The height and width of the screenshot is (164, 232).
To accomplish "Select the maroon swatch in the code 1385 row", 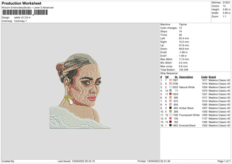I will click(171, 122).
